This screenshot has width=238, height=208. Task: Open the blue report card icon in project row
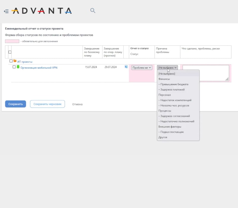pyautogui.click(x=126, y=67)
